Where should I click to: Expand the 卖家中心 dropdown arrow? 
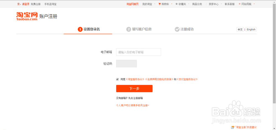221,4
